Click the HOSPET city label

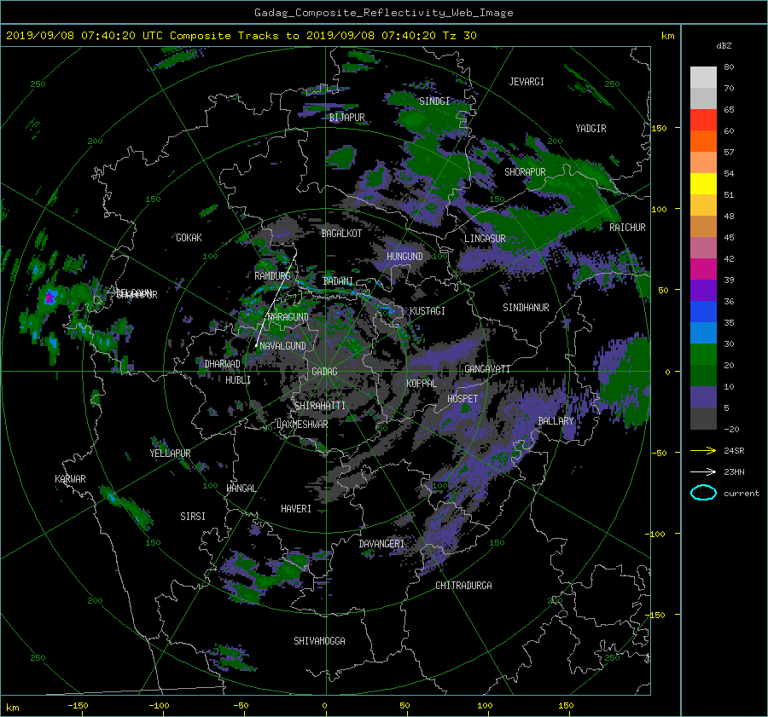(463, 399)
